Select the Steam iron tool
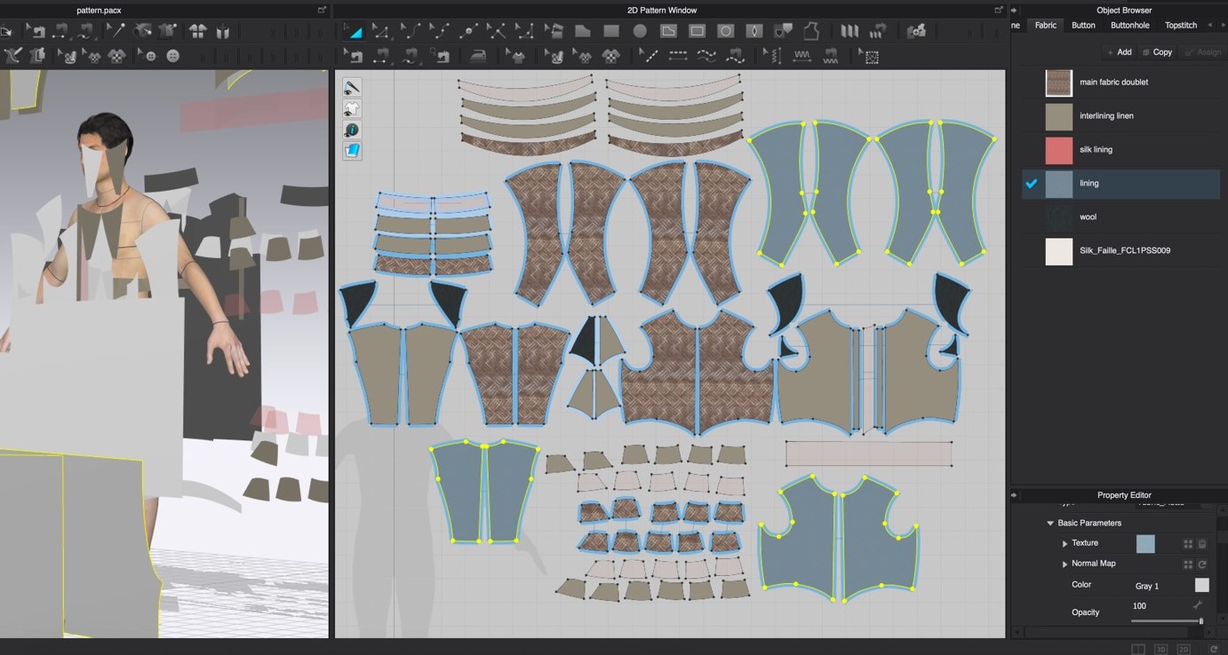The height and width of the screenshot is (655, 1228). point(478,56)
